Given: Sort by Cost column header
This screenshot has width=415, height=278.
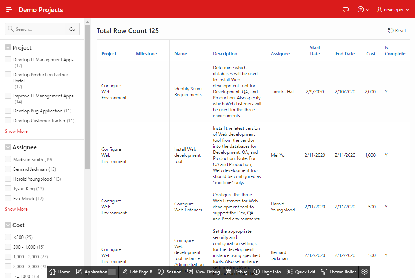Looking at the screenshot, I should [x=371, y=53].
